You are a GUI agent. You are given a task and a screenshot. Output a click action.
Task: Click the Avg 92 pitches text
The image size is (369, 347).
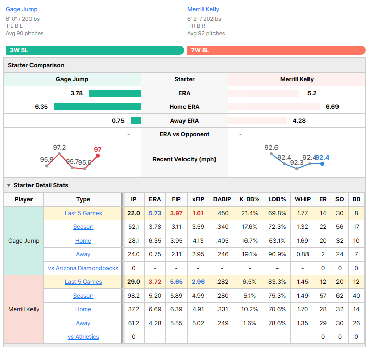click(x=206, y=33)
